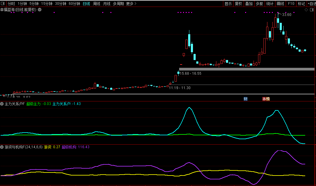The image size is (316, 186).
Task: Open the 画线 drawing tools
Action: pos(280,4)
